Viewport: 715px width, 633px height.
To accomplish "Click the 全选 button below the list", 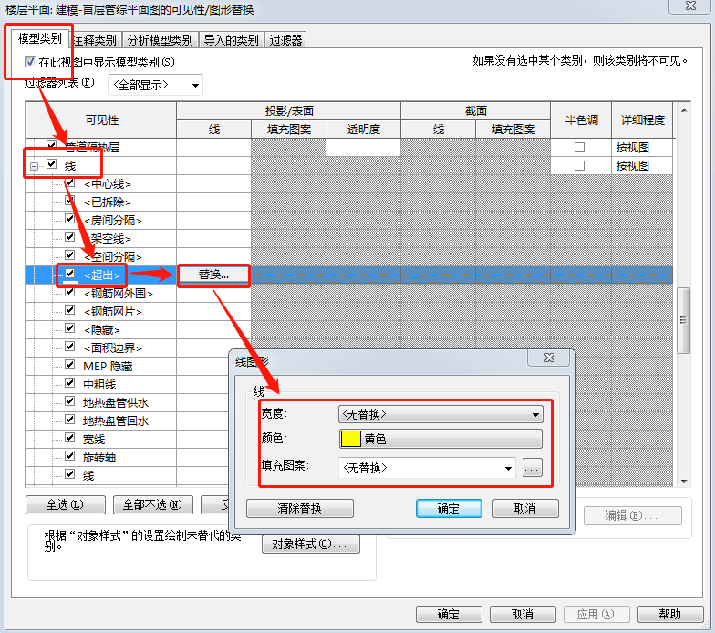I will point(55,504).
